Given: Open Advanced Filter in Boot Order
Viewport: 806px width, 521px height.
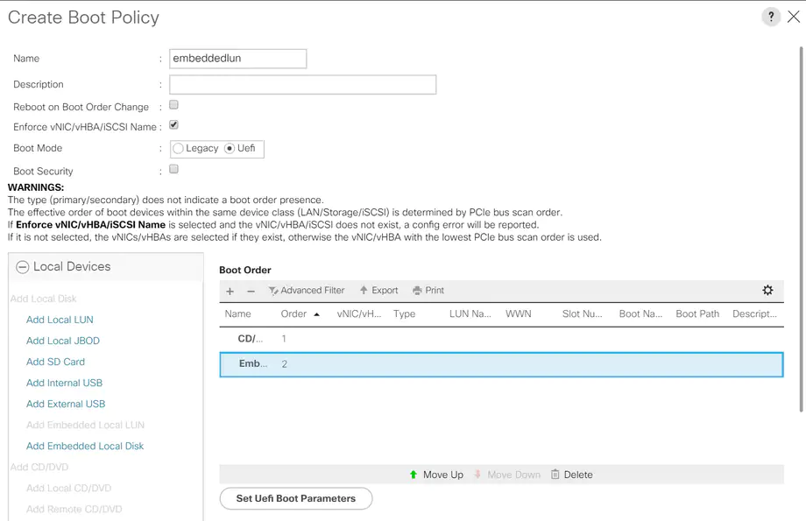Looking at the screenshot, I should (x=307, y=291).
